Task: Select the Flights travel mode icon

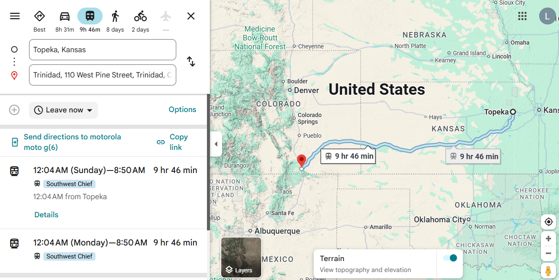Action: [166, 16]
